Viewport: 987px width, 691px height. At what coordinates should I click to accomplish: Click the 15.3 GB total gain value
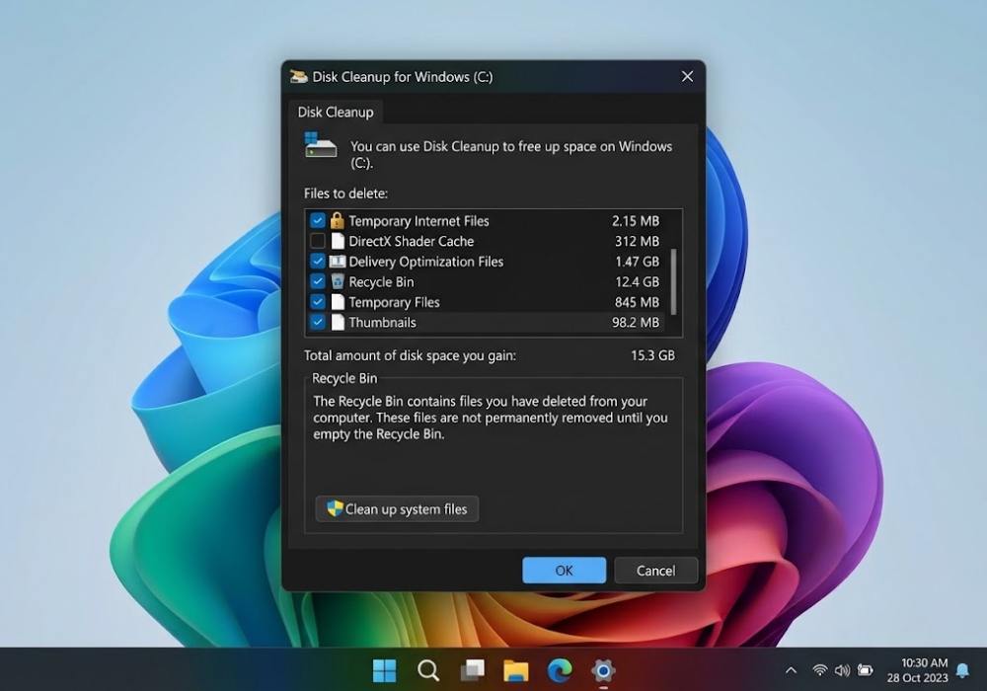coord(652,355)
